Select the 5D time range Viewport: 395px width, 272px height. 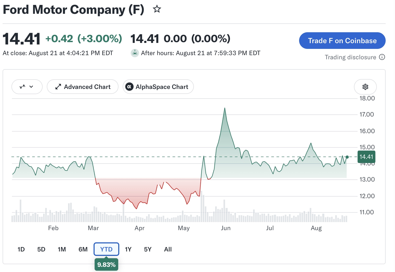pyautogui.click(x=41, y=249)
